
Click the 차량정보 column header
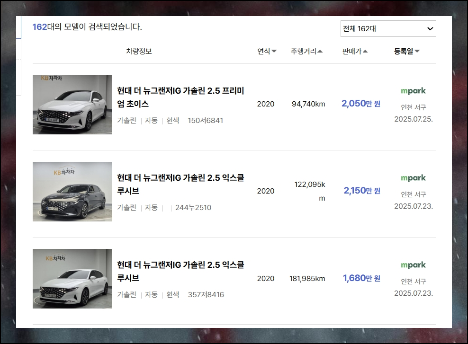pos(139,51)
